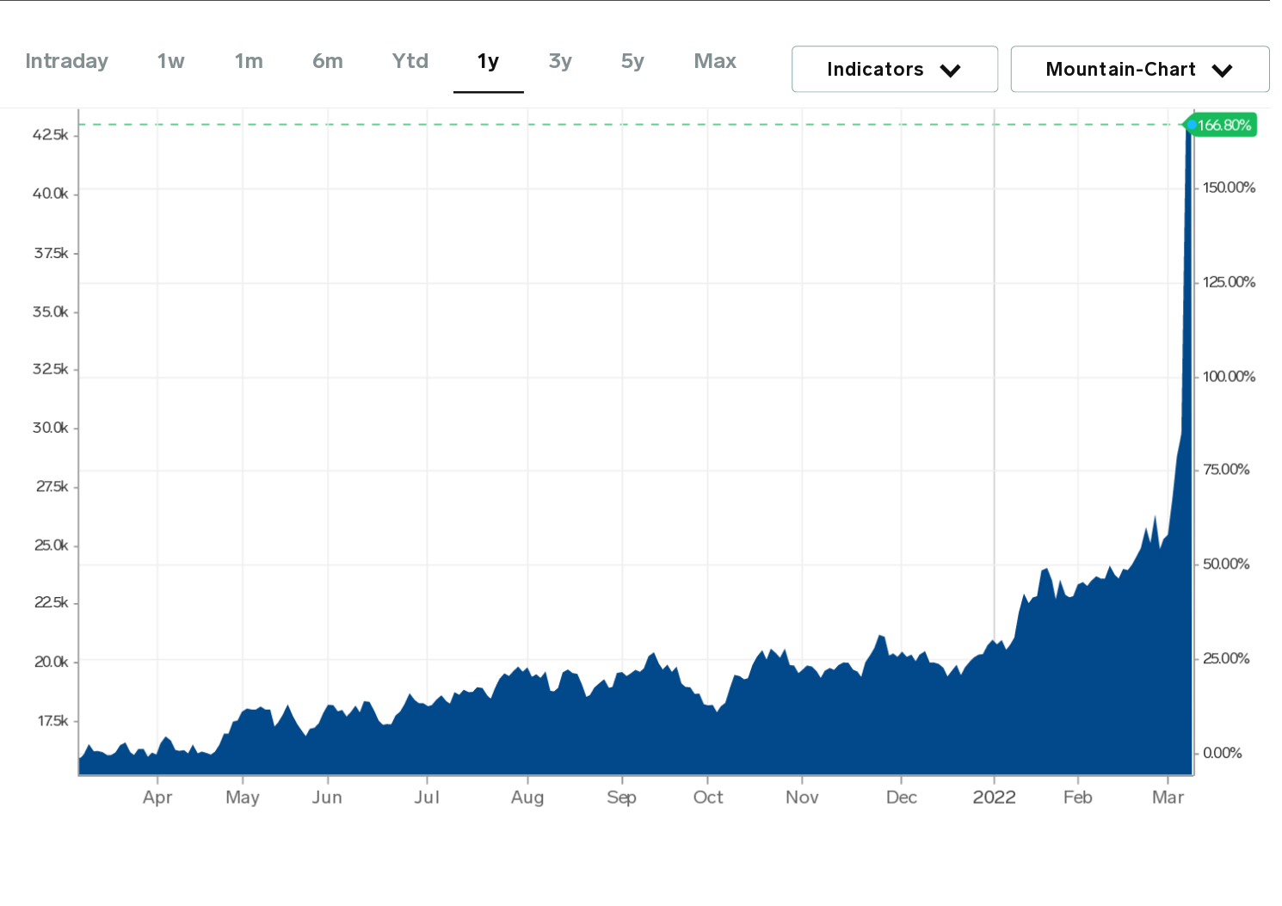Click the 100.00% percentage axis label
Screen dimensions: 1282x906
tap(1229, 377)
